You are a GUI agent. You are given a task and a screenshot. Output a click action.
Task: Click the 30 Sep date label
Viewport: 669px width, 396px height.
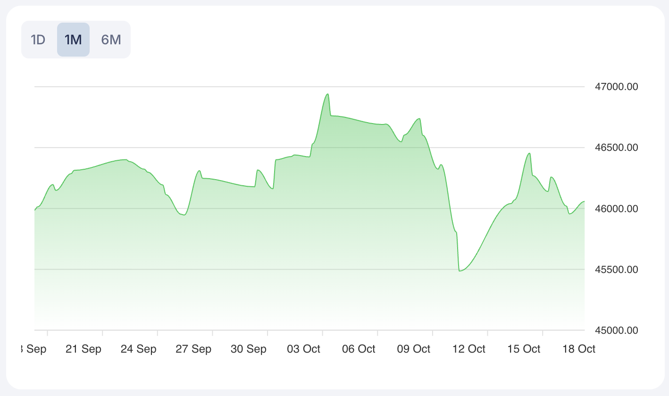249,349
